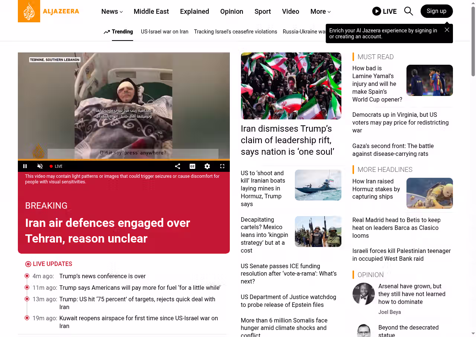Enter fullscreen video mode

(x=222, y=166)
